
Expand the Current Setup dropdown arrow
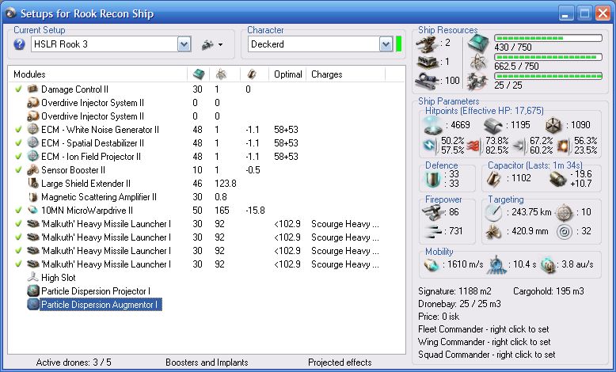tap(184, 44)
